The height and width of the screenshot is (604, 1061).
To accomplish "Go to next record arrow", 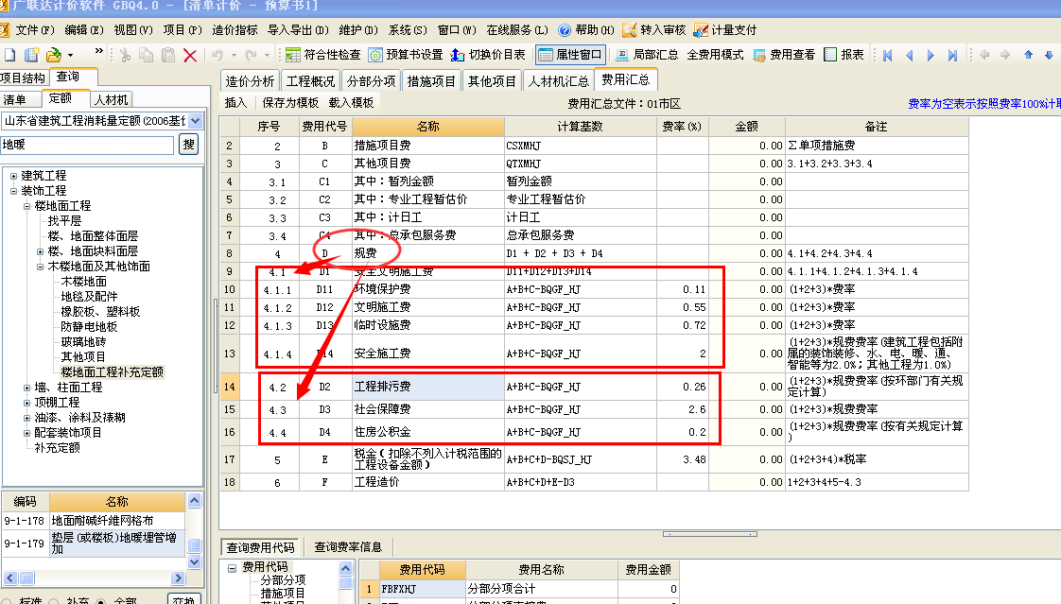I will pos(931,56).
